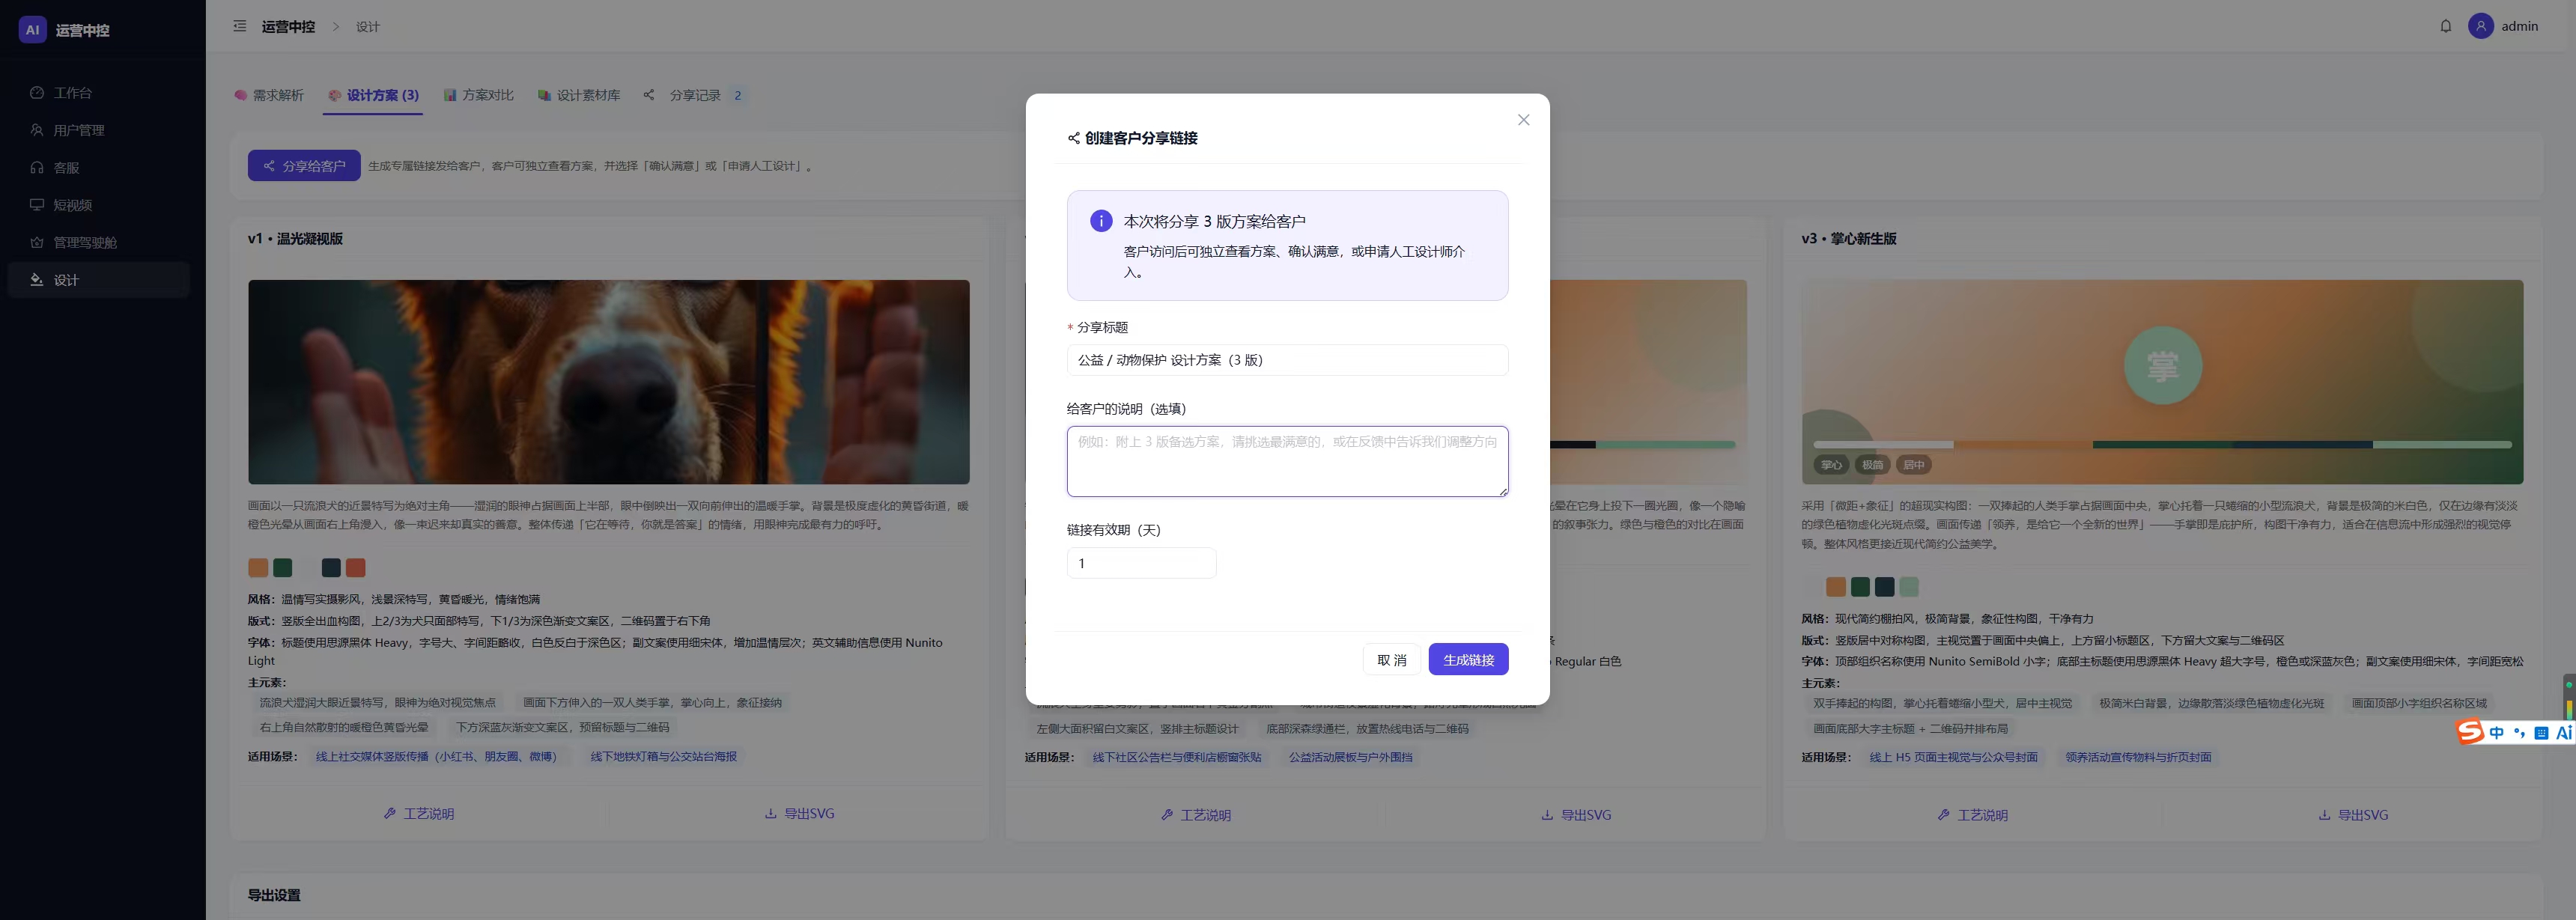Click the Sogou input method S icon
2576x920 pixels.
[x=2471, y=733]
